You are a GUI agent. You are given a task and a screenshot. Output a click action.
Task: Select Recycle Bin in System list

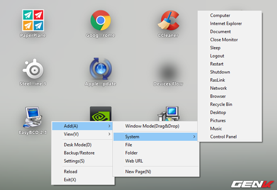(221, 104)
